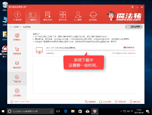Select the This PC desktop icon

point(5,21)
